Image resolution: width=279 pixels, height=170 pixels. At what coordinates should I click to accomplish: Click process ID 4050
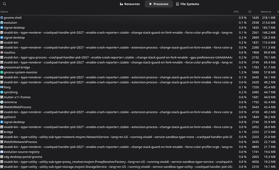tap(255, 162)
